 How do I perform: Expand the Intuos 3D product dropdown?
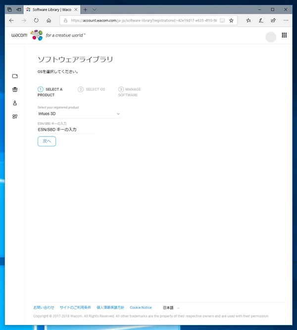(79, 114)
